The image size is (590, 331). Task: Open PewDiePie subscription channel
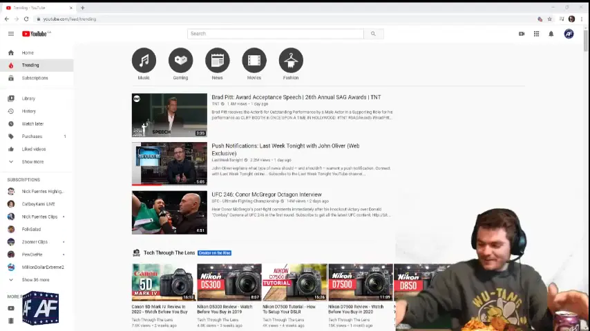pos(32,254)
